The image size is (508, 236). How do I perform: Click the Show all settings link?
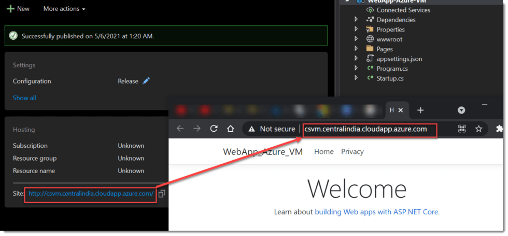click(x=24, y=98)
